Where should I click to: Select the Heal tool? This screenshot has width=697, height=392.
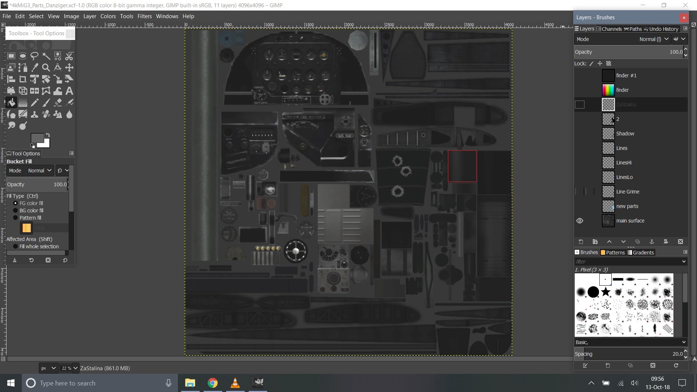click(x=46, y=114)
